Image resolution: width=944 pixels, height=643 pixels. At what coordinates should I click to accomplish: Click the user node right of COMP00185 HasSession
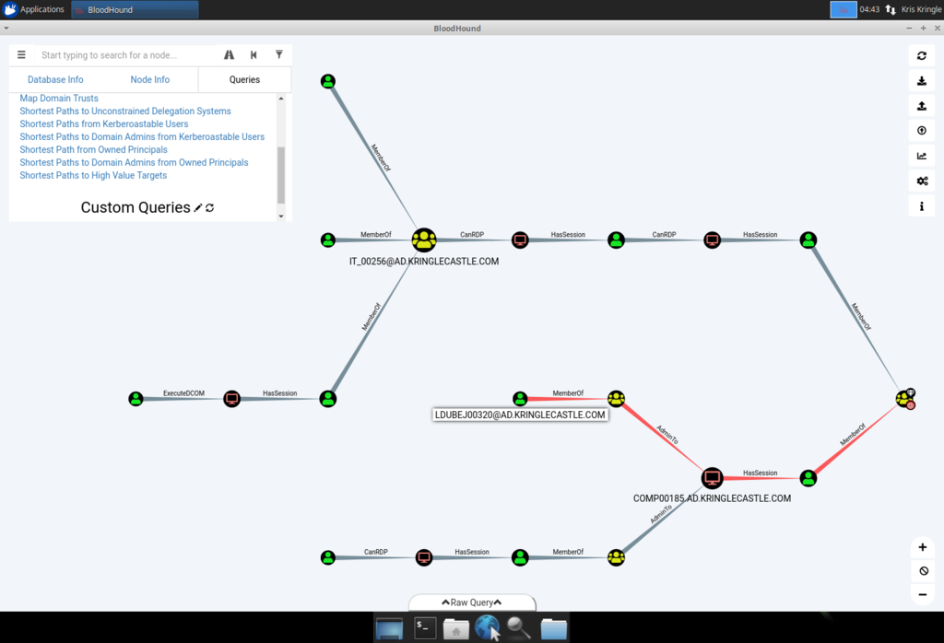click(x=808, y=478)
